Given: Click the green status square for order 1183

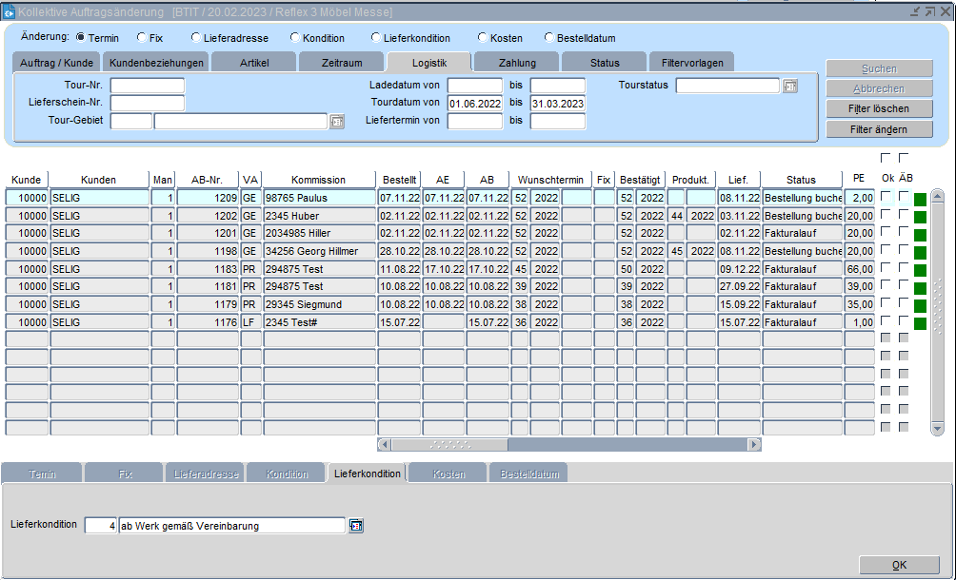Looking at the screenshot, I should 920,270.
